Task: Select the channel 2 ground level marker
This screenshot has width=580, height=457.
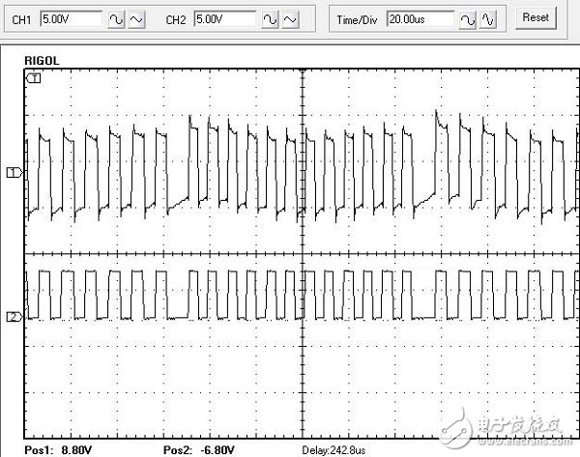Action: pyautogui.click(x=13, y=317)
